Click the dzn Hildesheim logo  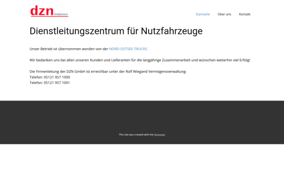(49, 11)
